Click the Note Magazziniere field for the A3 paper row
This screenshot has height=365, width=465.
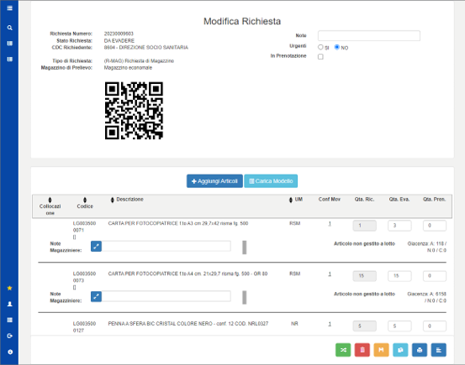[x=166, y=246]
